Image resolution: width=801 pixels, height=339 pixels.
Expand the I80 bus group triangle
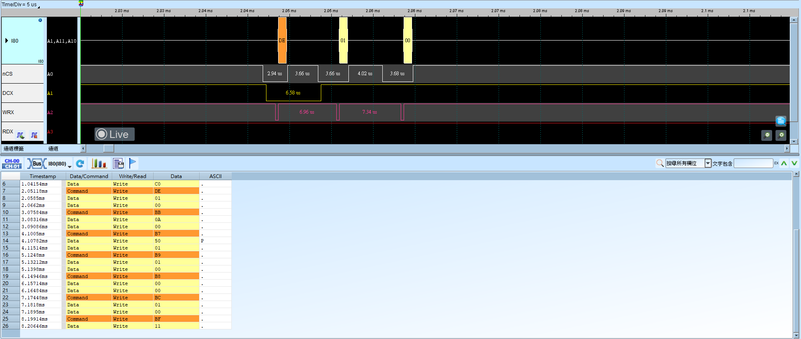(x=7, y=41)
